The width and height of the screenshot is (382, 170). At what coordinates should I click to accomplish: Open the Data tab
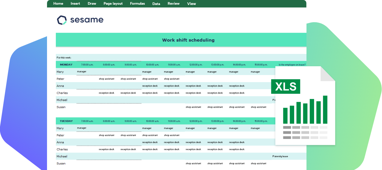pos(156,4)
